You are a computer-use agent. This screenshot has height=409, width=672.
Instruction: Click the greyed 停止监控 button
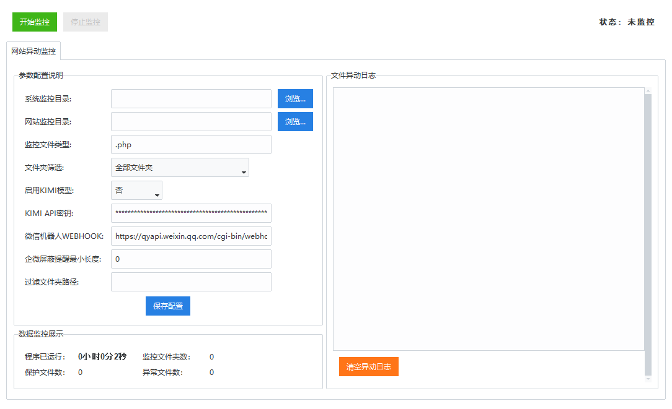[86, 22]
